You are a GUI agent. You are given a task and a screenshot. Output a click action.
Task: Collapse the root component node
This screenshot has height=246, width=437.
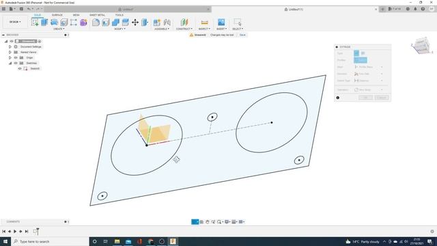[x=6, y=41]
